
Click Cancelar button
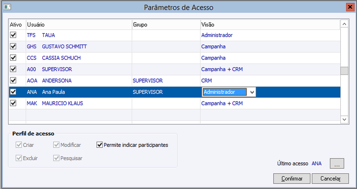pyautogui.click(x=330, y=179)
